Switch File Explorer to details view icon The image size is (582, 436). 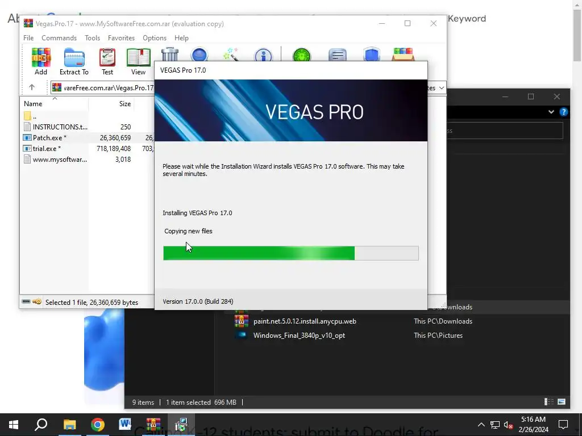(x=548, y=402)
